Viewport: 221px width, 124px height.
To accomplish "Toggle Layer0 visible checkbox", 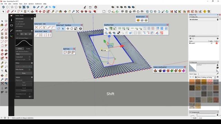I will 212,43.
